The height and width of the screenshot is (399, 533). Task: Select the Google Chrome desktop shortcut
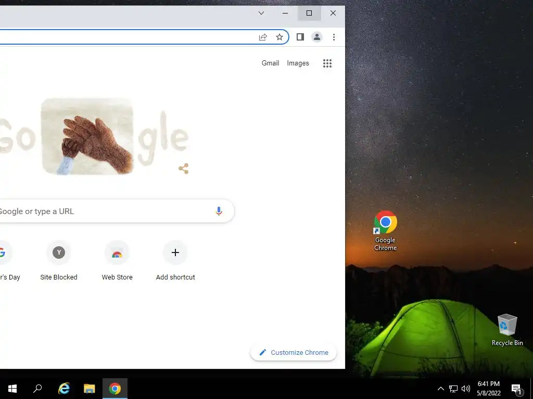[386, 231]
